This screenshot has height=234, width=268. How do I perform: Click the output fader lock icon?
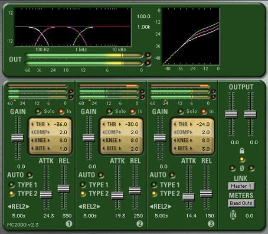point(242,151)
